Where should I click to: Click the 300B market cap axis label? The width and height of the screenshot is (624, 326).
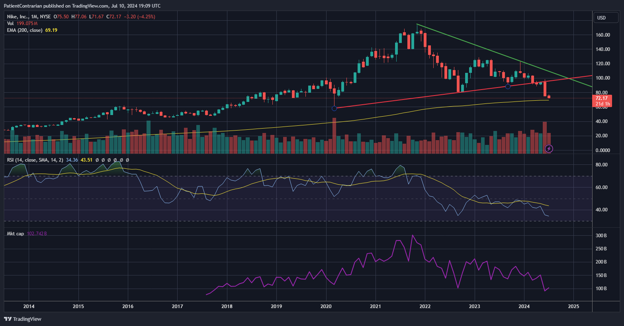[601, 236]
